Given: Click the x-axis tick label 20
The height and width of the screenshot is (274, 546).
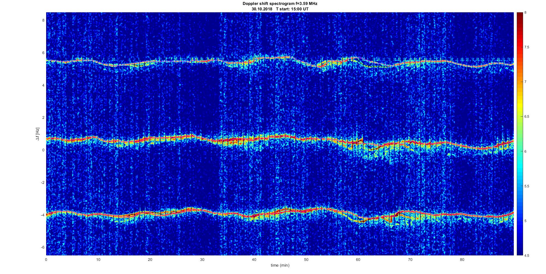Looking at the screenshot, I should (x=150, y=260).
